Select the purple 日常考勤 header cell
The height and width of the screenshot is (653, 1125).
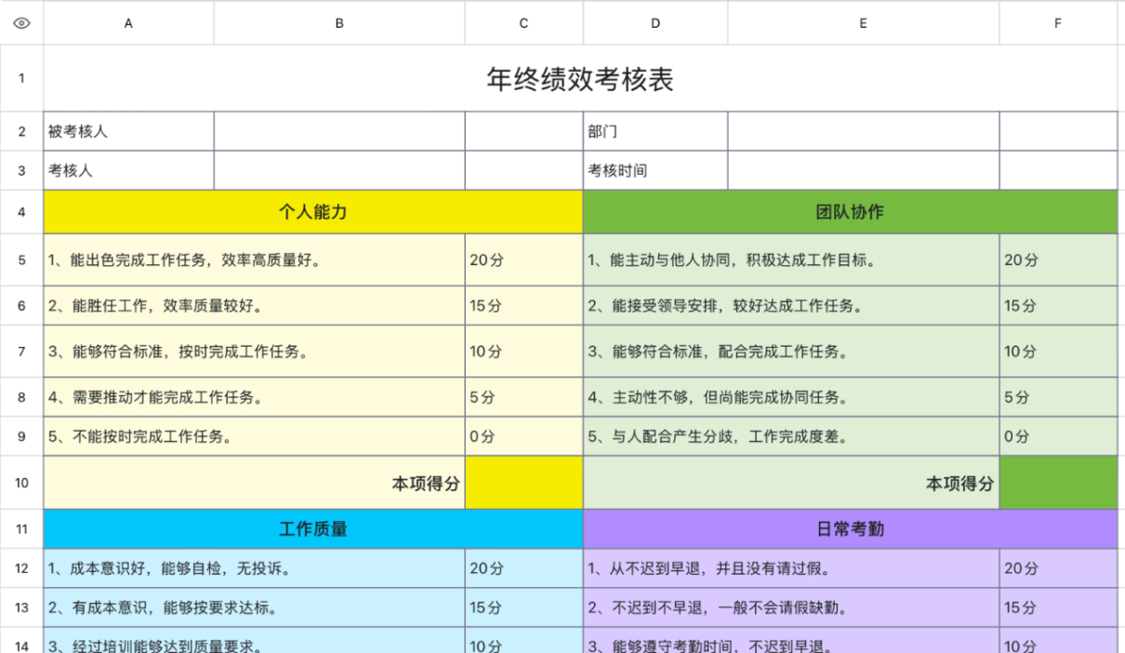[x=850, y=529]
